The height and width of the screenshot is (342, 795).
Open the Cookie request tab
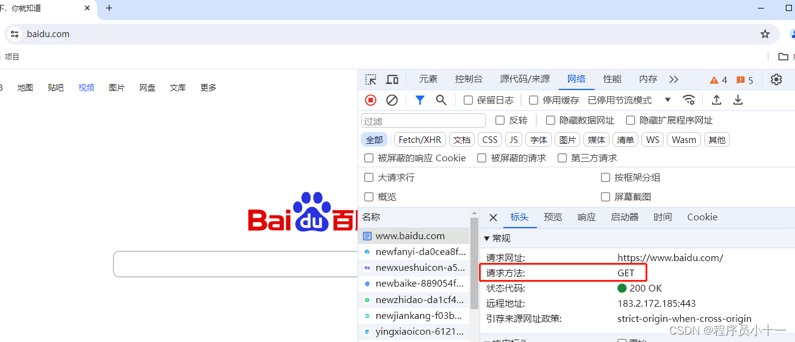[702, 217]
